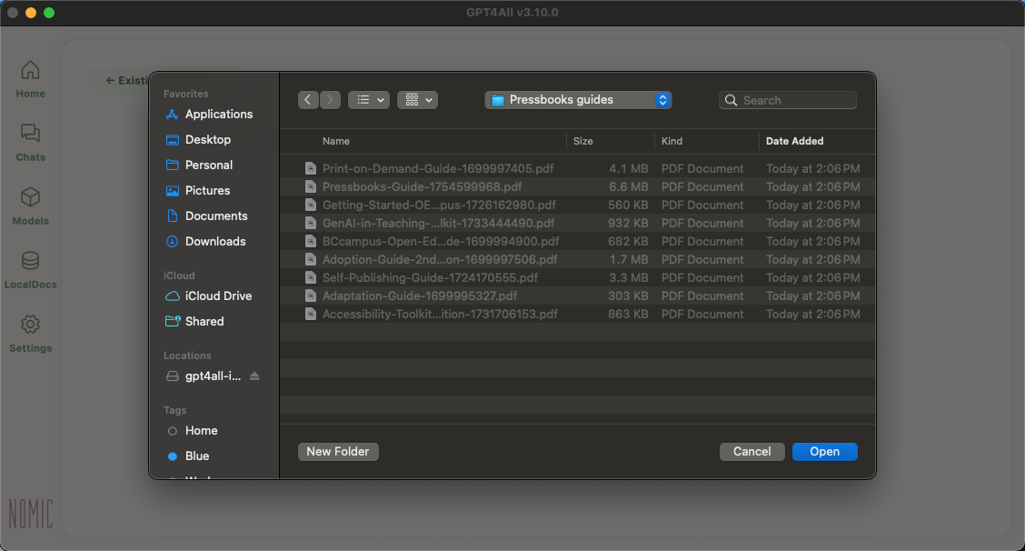
Task: Open GPT4All Settings via gear icon
Action: tap(30, 335)
